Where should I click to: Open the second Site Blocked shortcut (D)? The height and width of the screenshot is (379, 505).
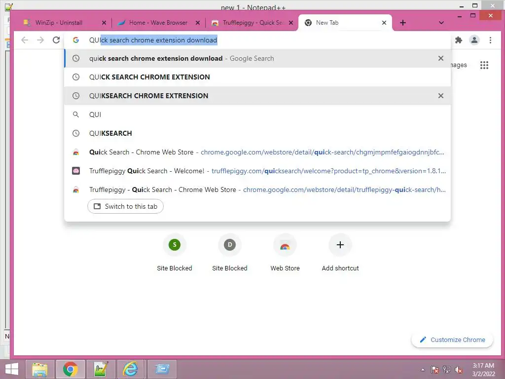pyautogui.click(x=230, y=253)
